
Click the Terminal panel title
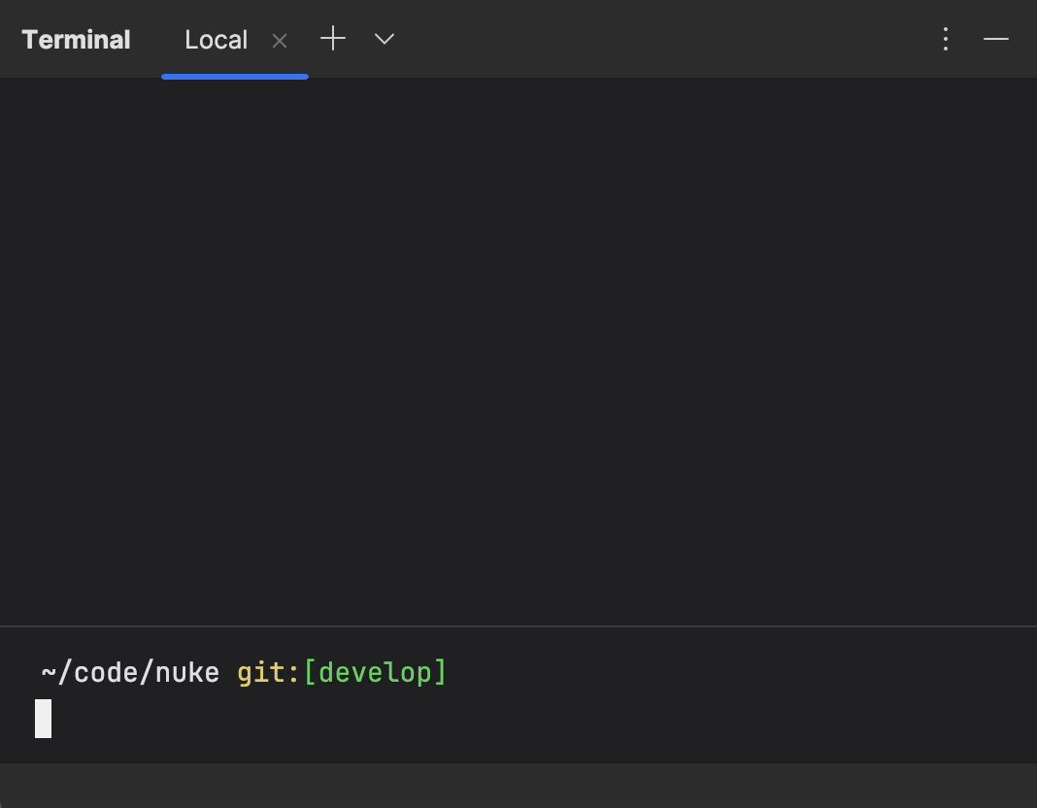[76, 40]
